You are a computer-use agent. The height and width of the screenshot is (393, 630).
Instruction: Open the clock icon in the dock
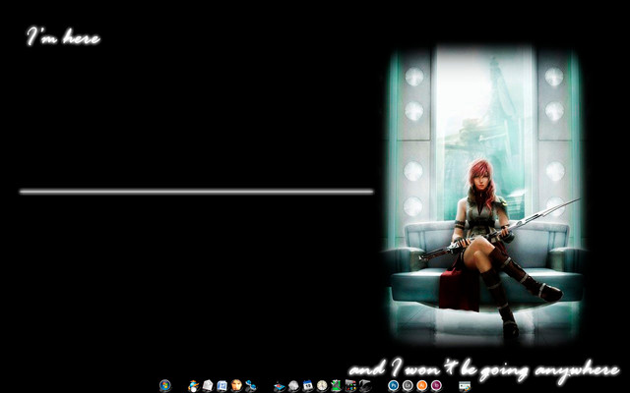(x=322, y=386)
